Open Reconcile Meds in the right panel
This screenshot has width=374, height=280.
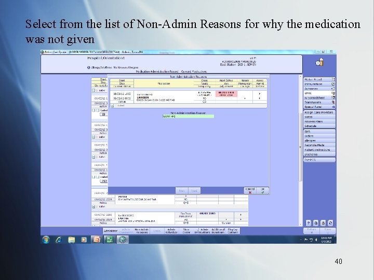(x=319, y=145)
